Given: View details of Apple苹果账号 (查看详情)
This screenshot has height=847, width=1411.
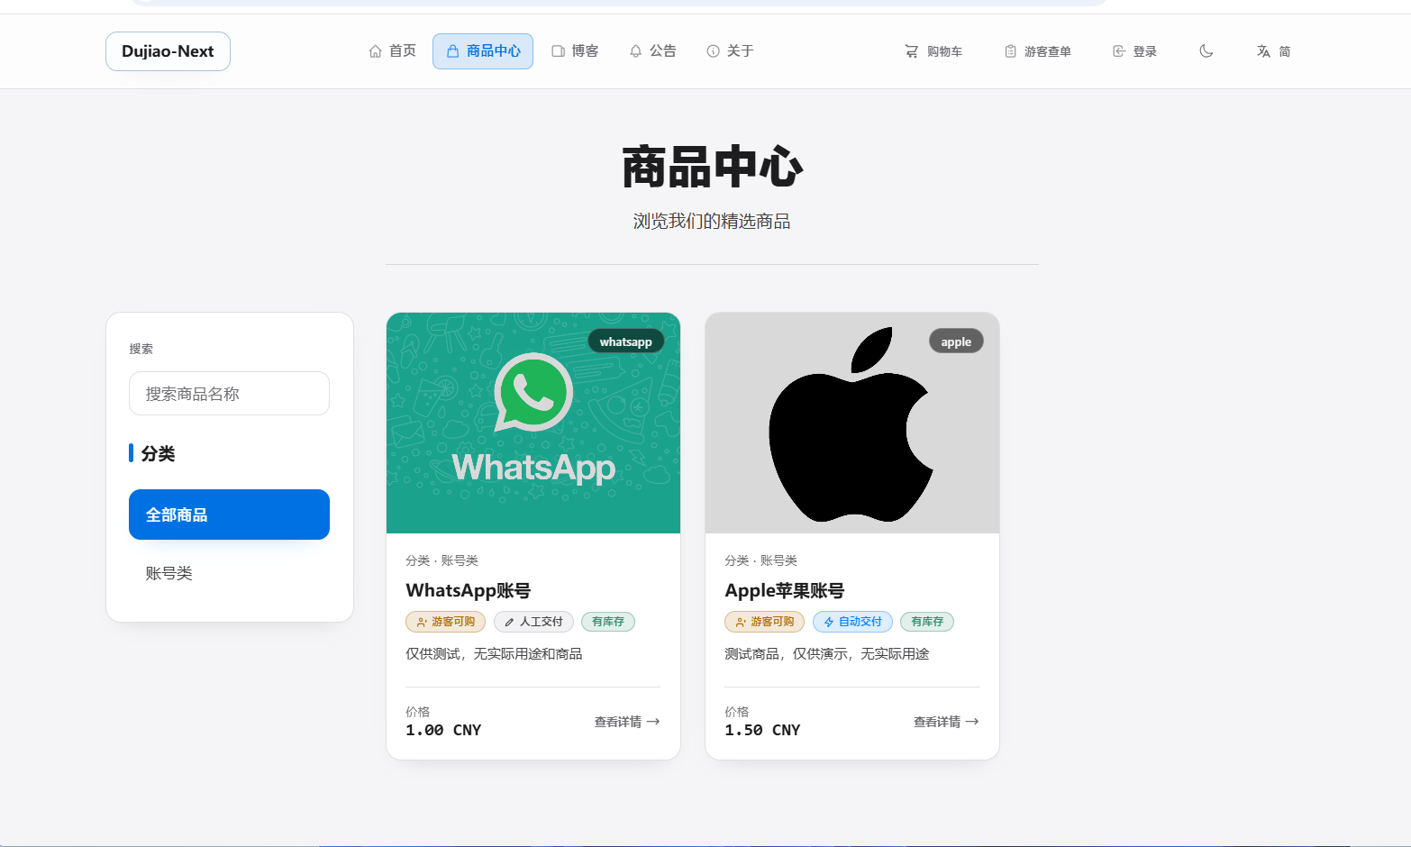Looking at the screenshot, I should pos(946,722).
